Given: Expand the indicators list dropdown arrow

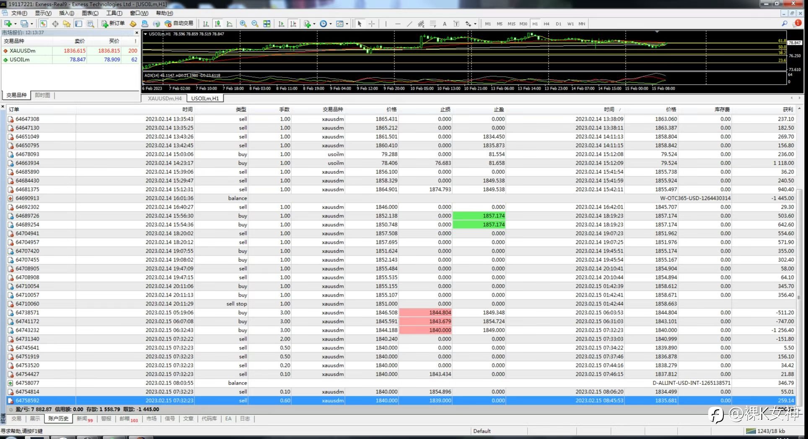Looking at the screenshot, I should 314,24.
